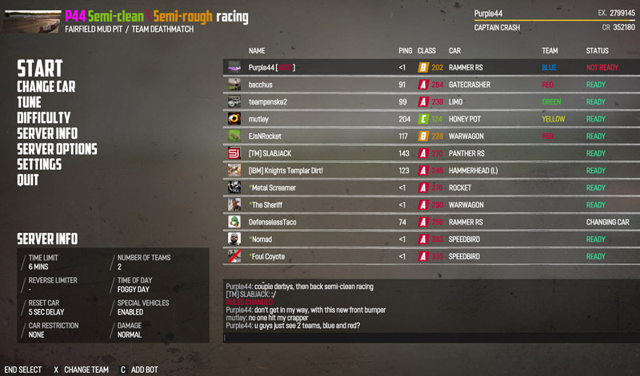Click the crossed-out avatar for Foul Coyote
The width and height of the screenshot is (640, 376).
point(234,256)
